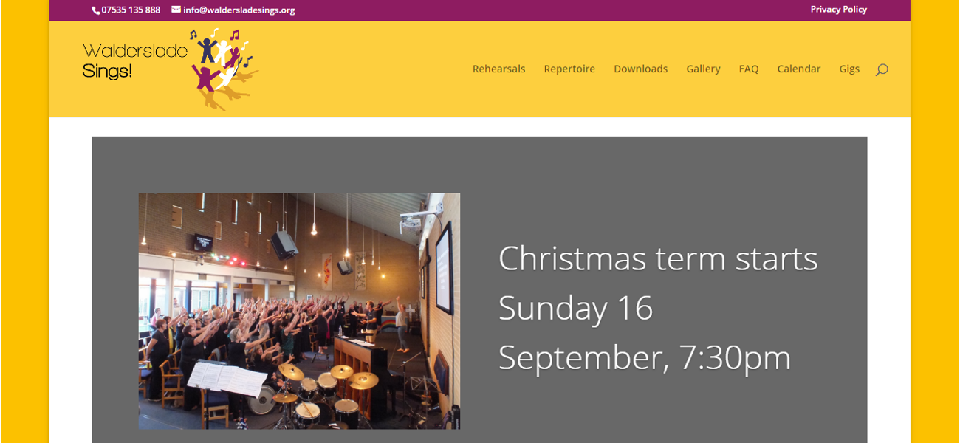Image resolution: width=960 pixels, height=443 pixels.
Task: Show the Calendar page
Action: tap(798, 69)
